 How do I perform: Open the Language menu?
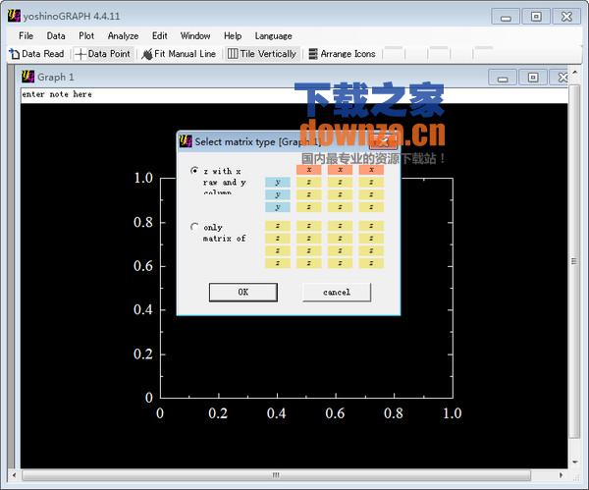(274, 36)
